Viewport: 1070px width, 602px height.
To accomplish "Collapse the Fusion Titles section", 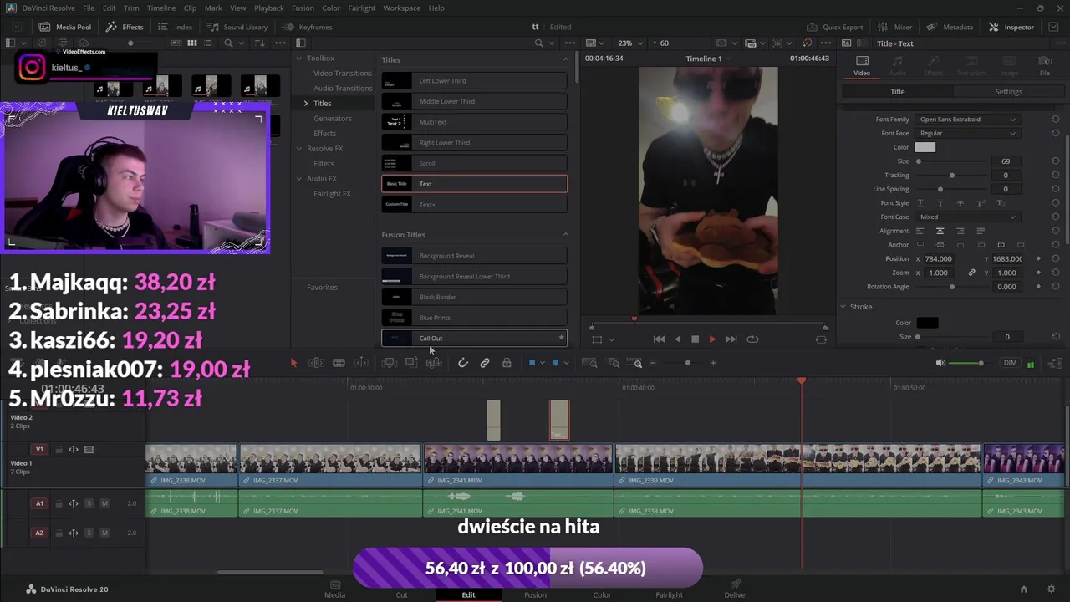I will (x=565, y=235).
